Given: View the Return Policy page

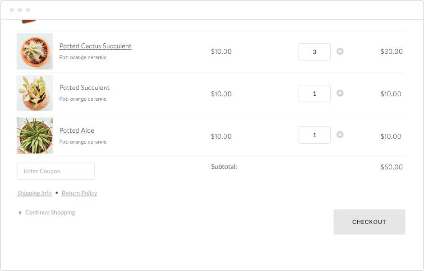Looking at the screenshot, I should pyautogui.click(x=79, y=193).
